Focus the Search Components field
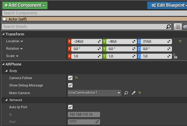The width and height of the screenshot is (187, 126). 95,13
